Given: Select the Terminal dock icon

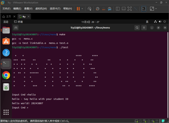Looking at the screenshot, I should pos(6,64).
